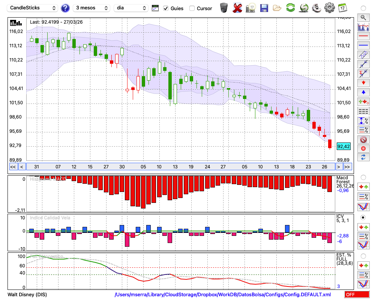This screenshot has height=300, width=375.
Task: Open settings with the gear icon
Action: point(329,8)
